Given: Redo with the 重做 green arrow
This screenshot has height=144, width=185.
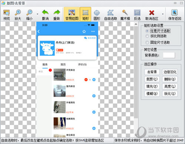Looking at the screenshot, I should [x=57, y=15].
